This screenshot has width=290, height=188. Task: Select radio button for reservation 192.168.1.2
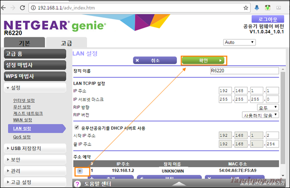click(80, 171)
